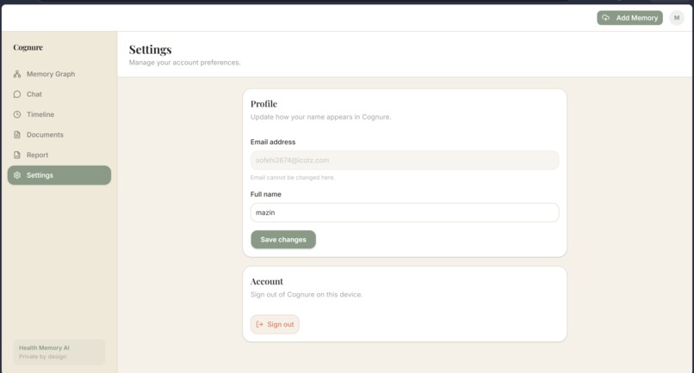Click the Settings page heading
The width and height of the screenshot is (694, 373).
(x=151, y=50)
